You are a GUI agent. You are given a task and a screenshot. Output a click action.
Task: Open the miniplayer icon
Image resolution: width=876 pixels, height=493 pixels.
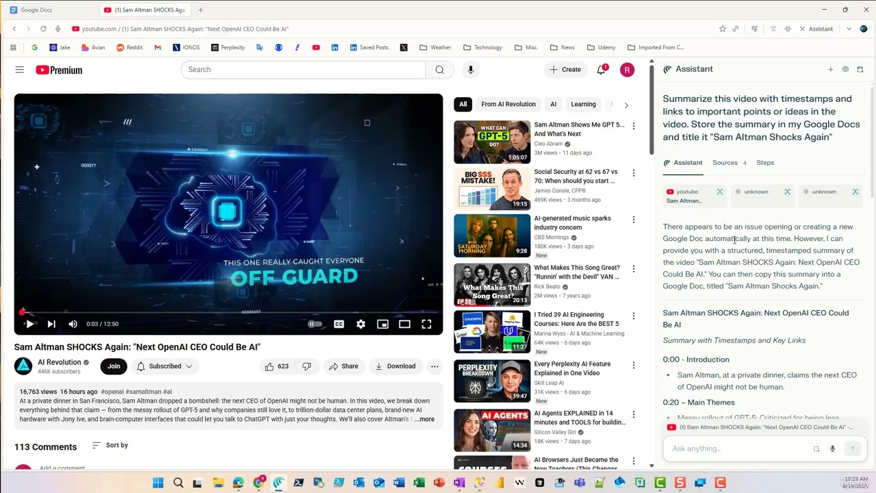coord(383,324)
